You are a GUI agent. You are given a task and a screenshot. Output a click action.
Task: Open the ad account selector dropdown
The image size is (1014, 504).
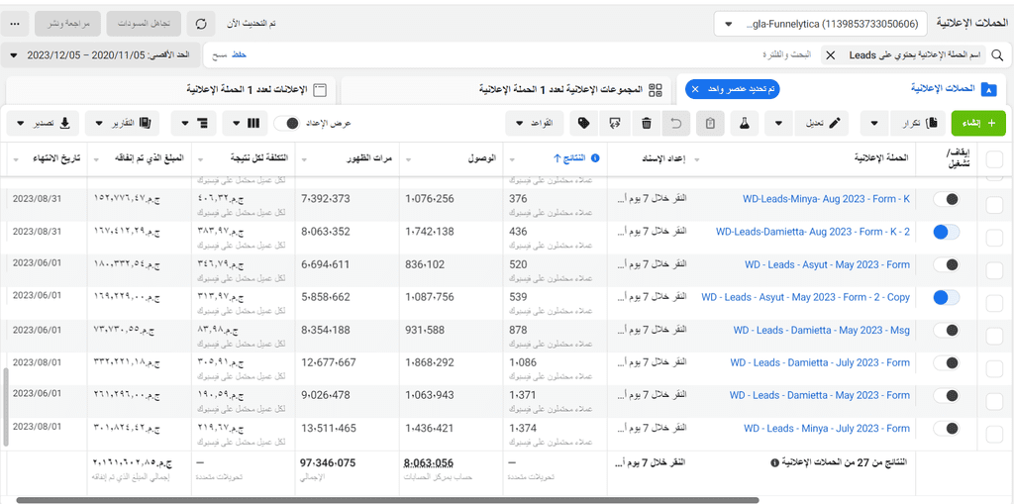(821, 24)
